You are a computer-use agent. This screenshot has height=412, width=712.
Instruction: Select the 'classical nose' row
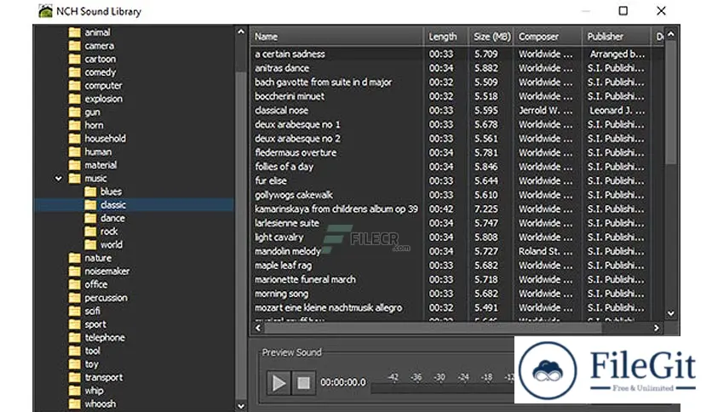coord(456,111)
